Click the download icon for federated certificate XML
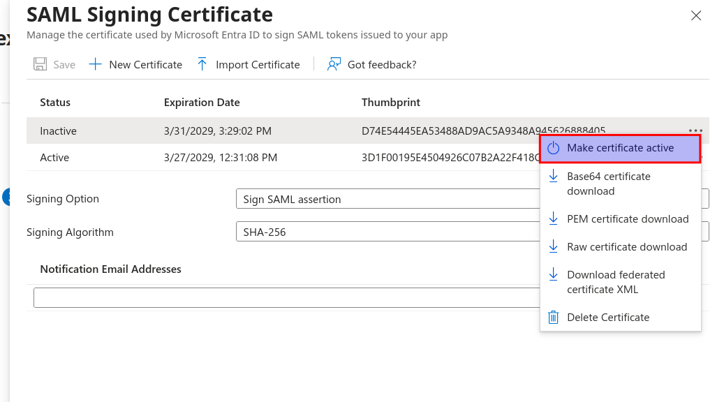 click(x=554, y=275)
